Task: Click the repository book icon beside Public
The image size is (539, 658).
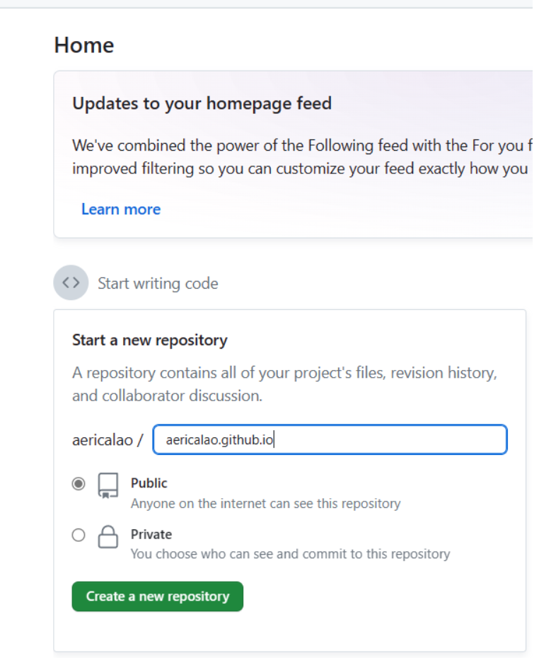Action: [108, 485]
